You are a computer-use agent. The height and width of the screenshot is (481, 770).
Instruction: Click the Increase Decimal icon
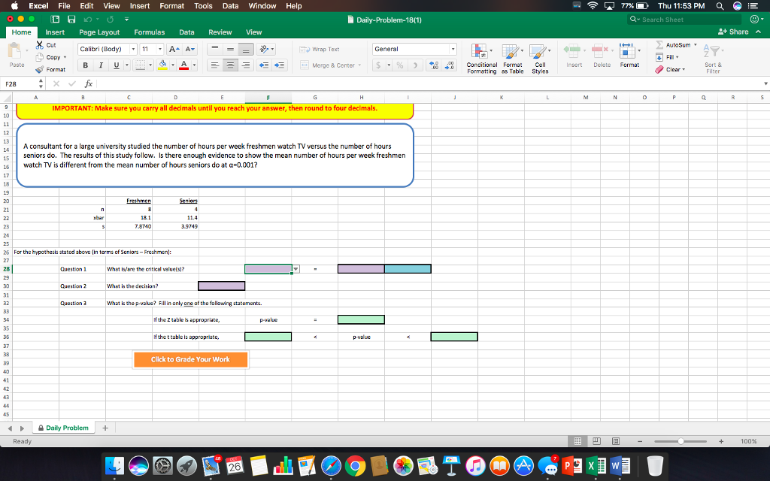click(432, 64)
